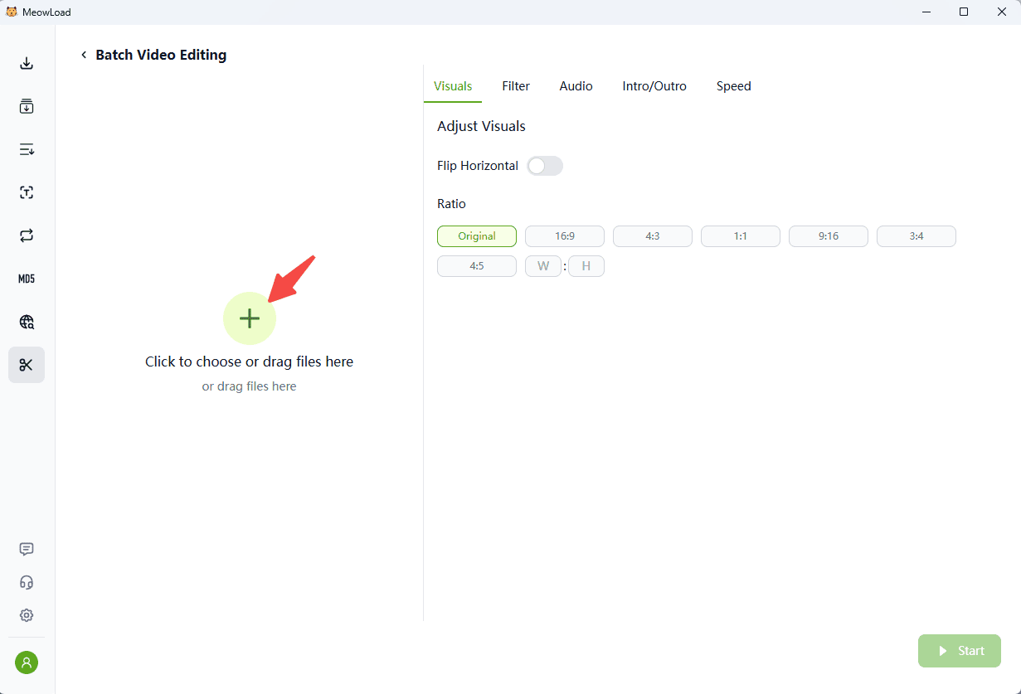Select the Original ratio option
Image resolution: width=1021 pixels, height=694 pixels.
(477, 236)
